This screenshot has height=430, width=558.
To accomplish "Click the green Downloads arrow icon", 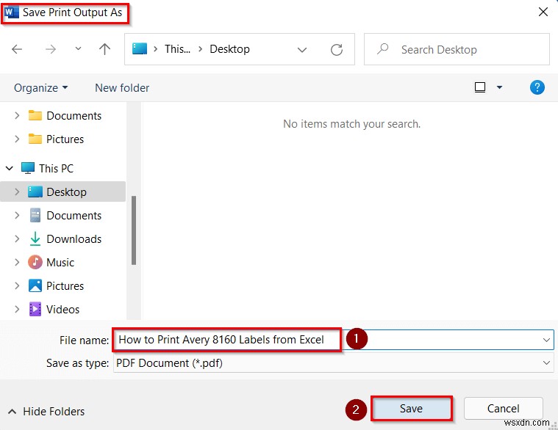I will pos(35,238).
